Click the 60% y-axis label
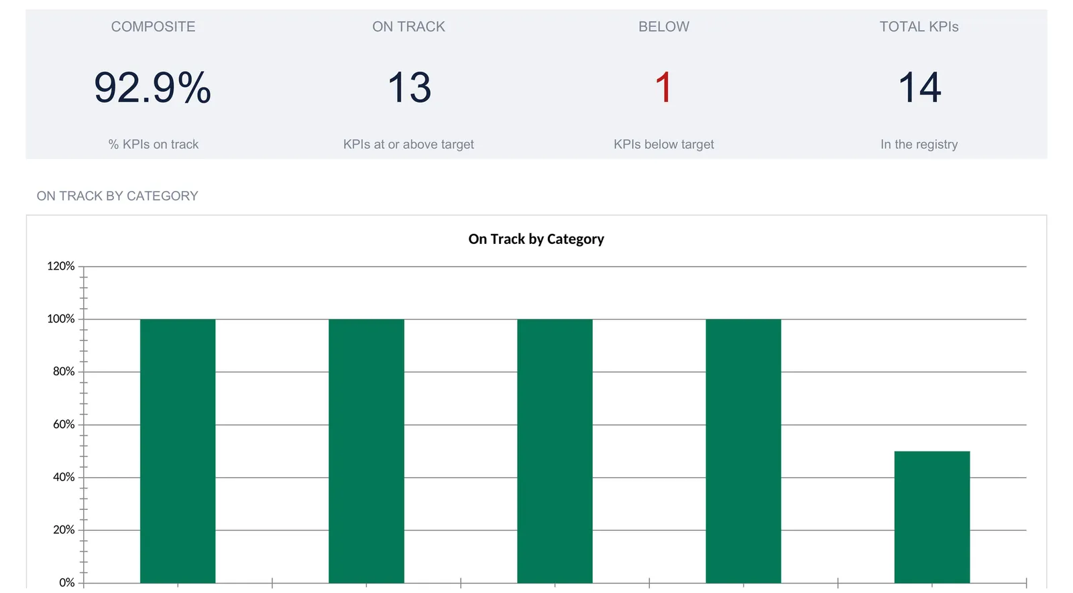Viewport: 1073px width, 593px height. [x=64, y=424]
